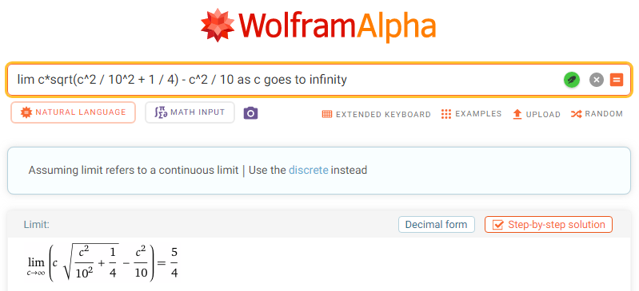
Task: Open the camera image input icon
Action: [x=250, y=113]
